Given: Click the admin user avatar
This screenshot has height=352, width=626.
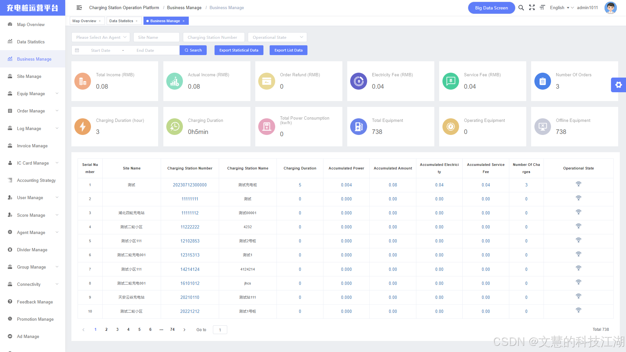Looking at the screenshot, I should 610,8.
